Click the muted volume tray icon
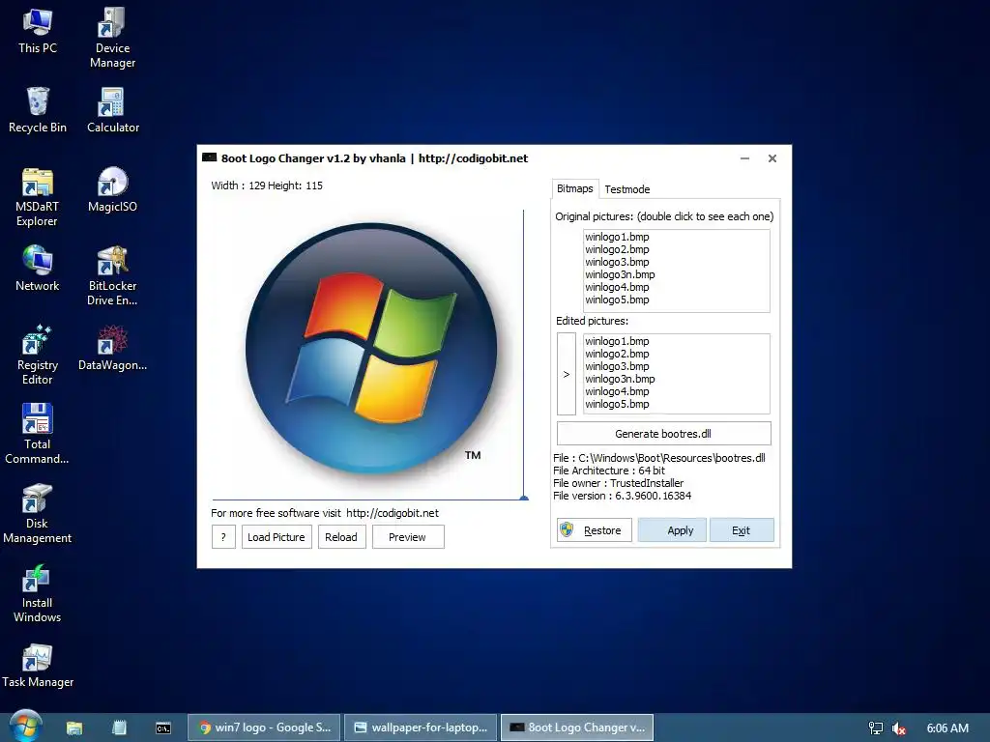This screenshot has width=990, height=742. pyautogui.click(x=898, y=728)
